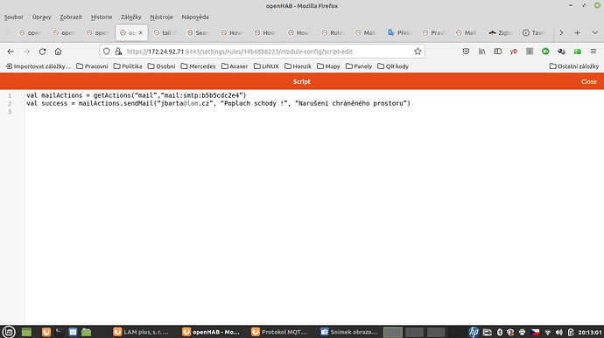Open the Linux Mint start menu

(x=9, y=332)
